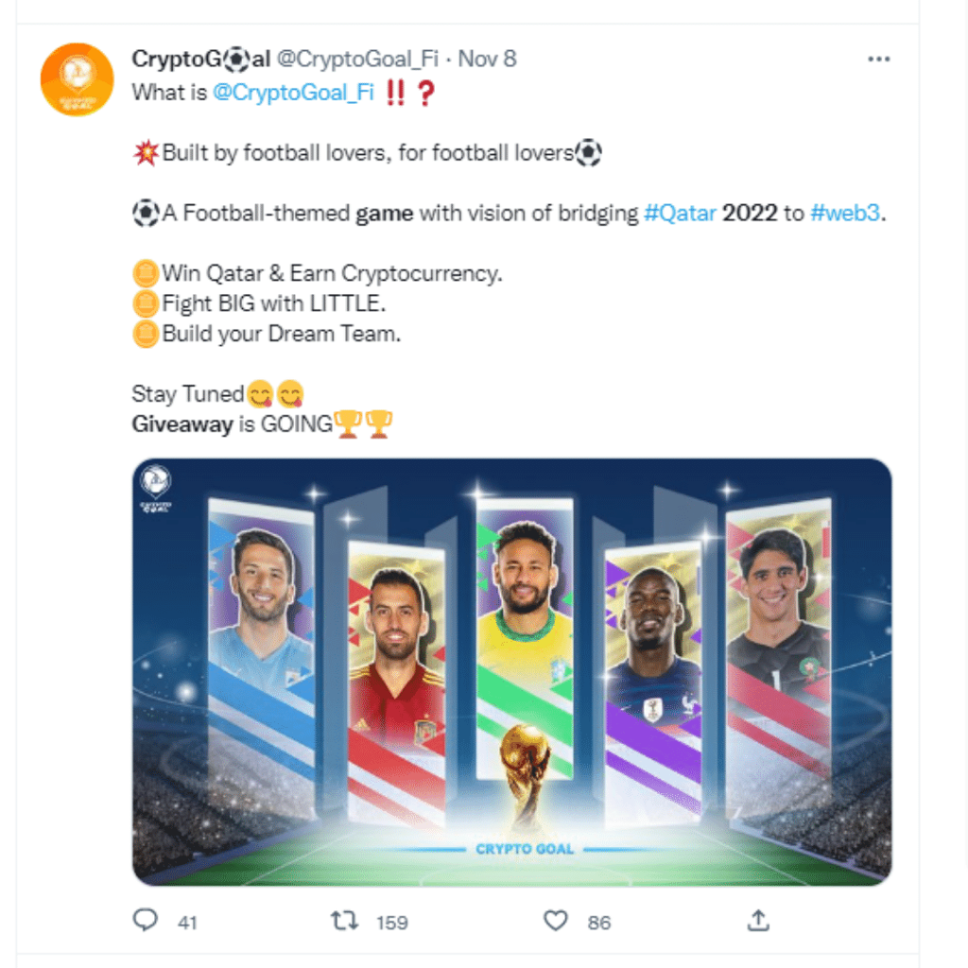Viewport: 968px width, 968px height.
Task: Follow the #Qatar hashtag link
Action: 680,214
